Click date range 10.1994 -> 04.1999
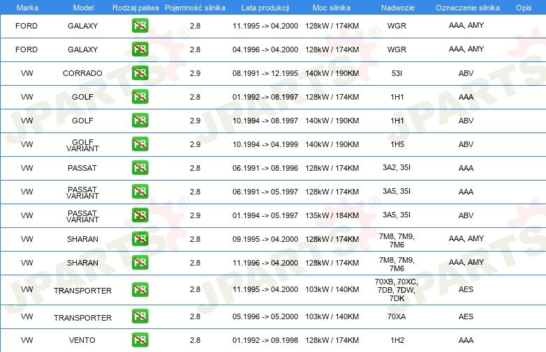 pos(265,144)
